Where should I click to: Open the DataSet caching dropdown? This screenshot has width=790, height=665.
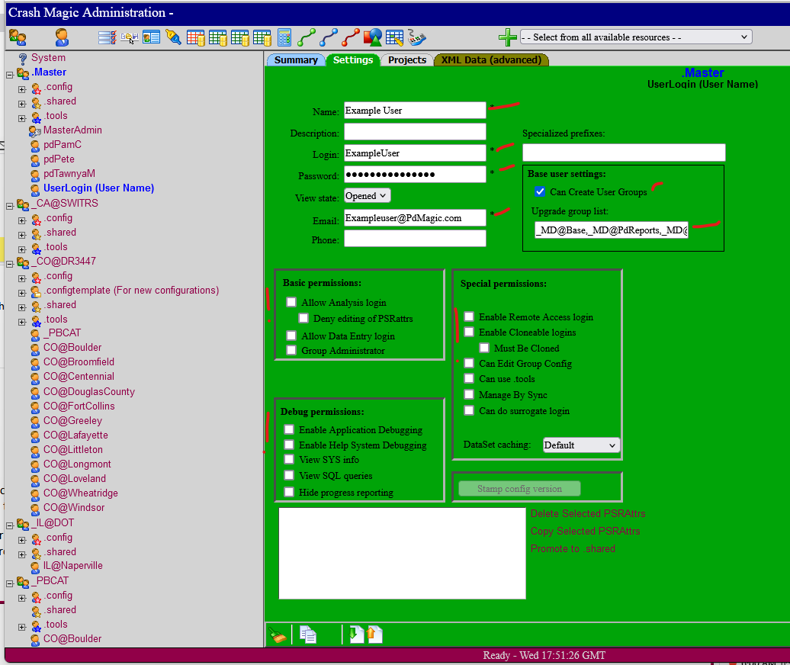coord(581,445)
